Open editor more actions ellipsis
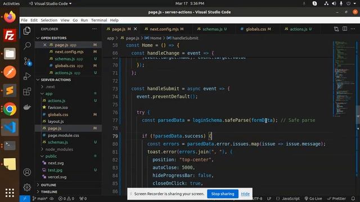Image resolution: width=360 pixels, height=202 pixels. pyautogui.click(x=353, y=29)
